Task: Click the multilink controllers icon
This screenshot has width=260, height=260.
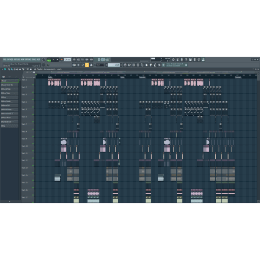Action: tap(91, 65)
